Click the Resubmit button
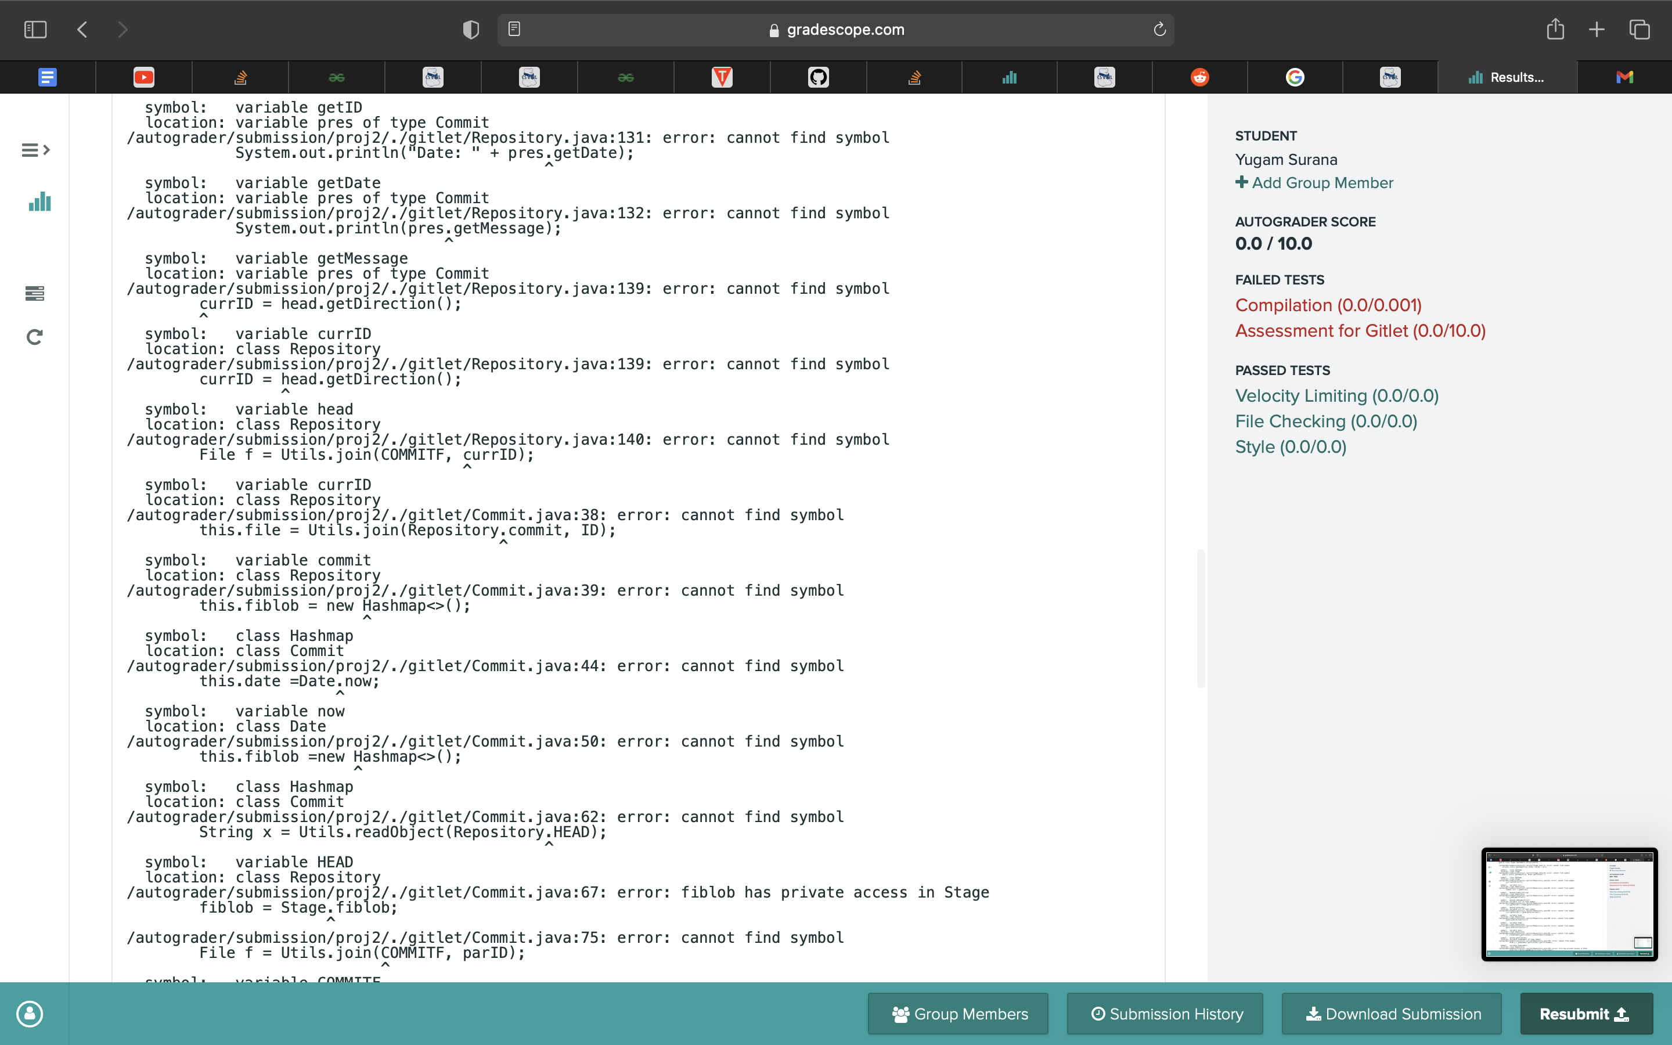This screenshot has width=1672, height=1045. (x=1585, y=1014)
